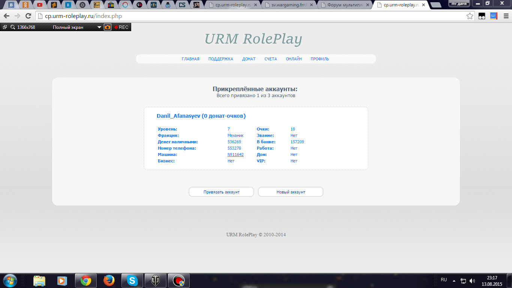Open the screen recorder taskbar icon
The width and height of the screenshot is (512, 288).
click(178, 280)
